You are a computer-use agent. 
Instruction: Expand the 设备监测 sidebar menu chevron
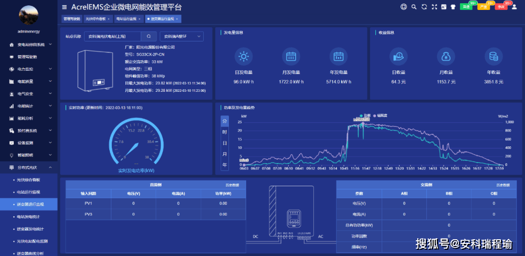click(x=50, y=143)
